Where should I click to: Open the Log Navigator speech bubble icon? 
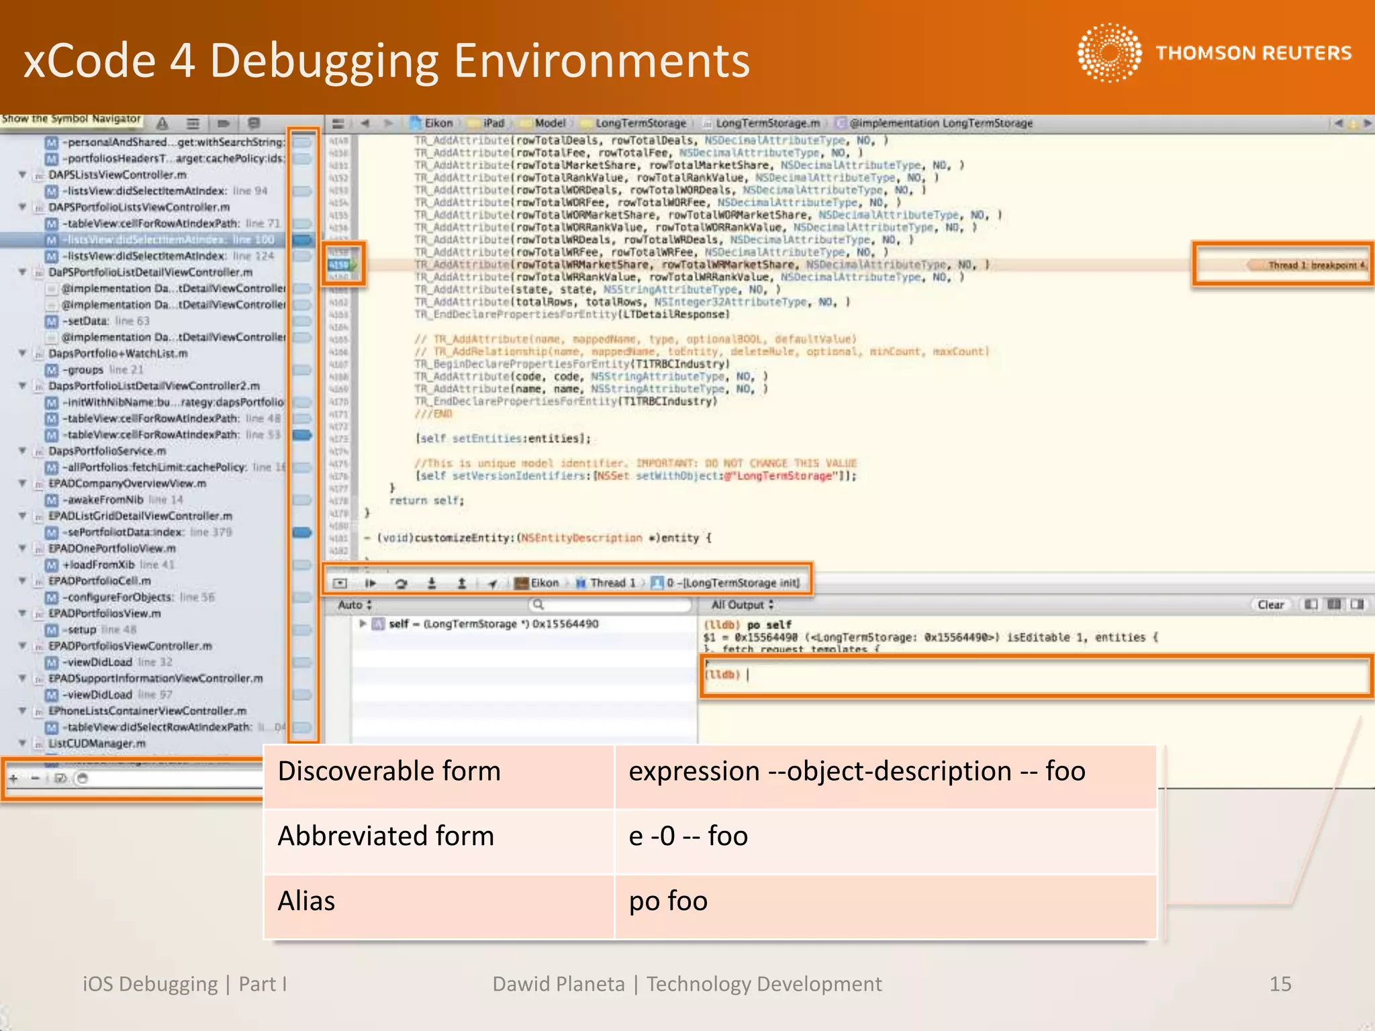254,124
